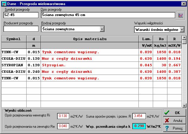Click the R value 2.667
Screen dimensions: 188x134
pos(174,65)
